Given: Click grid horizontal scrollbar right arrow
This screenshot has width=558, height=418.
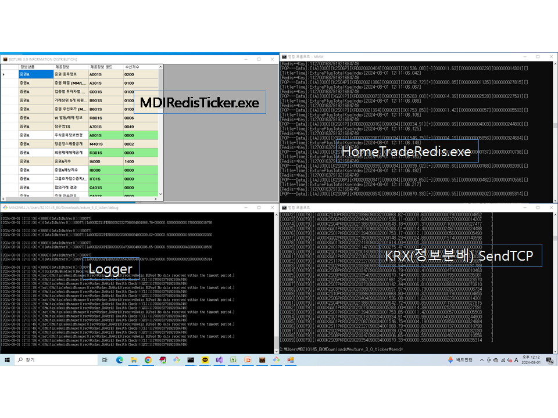Looking at the screenshot, I should [156, 199].
